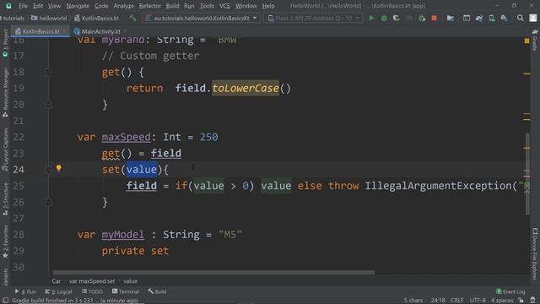Switch to the MainActivity.kt tab
Screen dimensions: 540x304
[100, 31]
